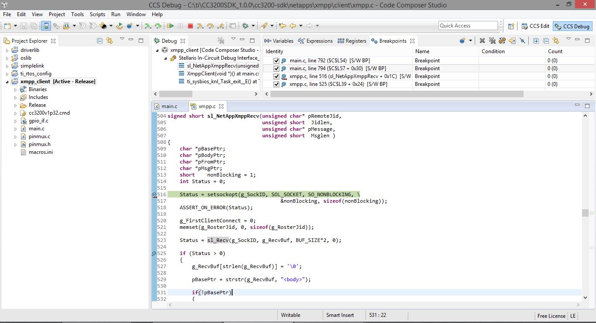596x323 pixels.
Task: Open the Scripts menu
Action: [x=97, y=14]
